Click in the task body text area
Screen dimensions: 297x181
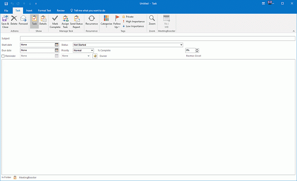tap(148, 117)
